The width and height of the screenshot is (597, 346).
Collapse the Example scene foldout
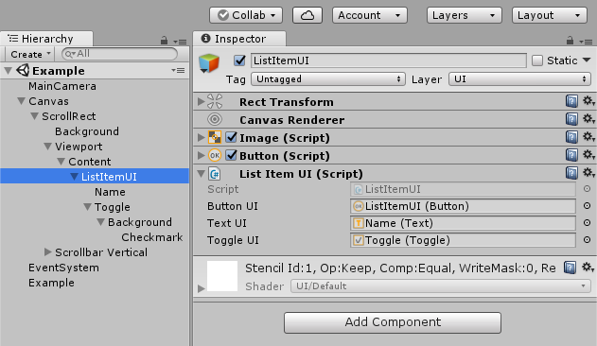9,70
